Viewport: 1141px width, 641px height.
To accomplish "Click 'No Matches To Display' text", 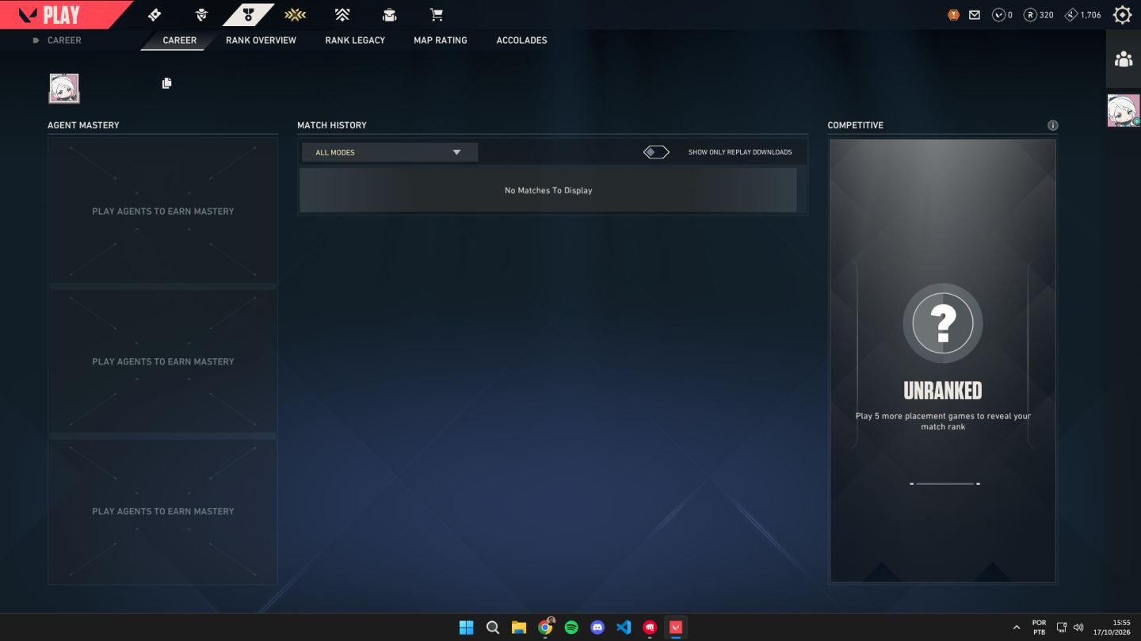I will tap(548, 190).
